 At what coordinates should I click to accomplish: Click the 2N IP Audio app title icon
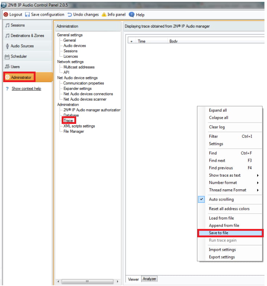[4, 5]
